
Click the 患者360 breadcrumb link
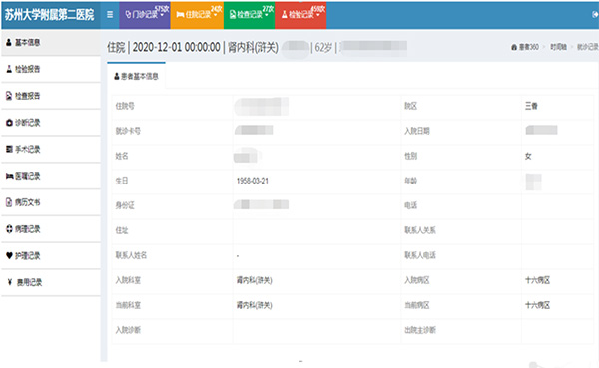click(x=525, y=47)
